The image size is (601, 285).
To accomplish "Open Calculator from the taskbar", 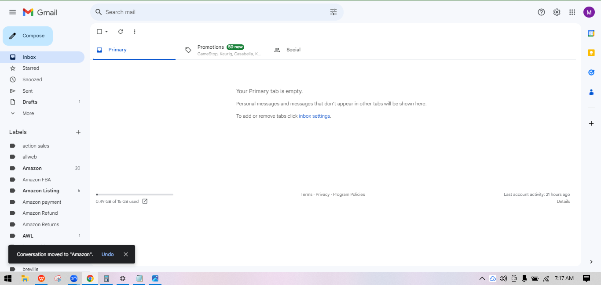I will 106,278.
